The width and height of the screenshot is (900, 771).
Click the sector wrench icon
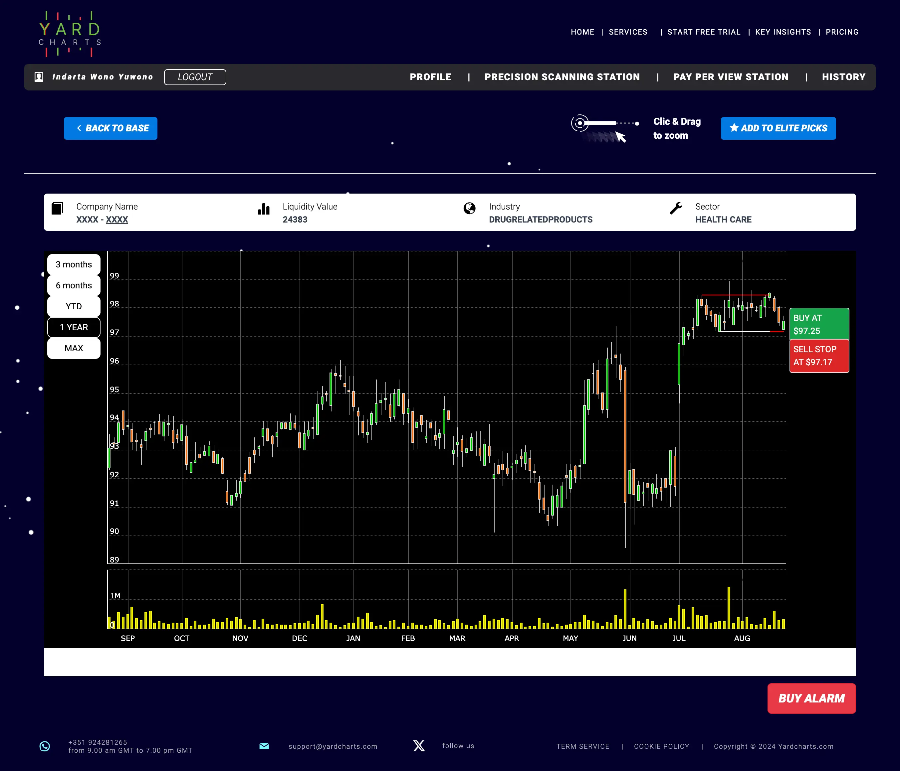[x=676, y=208]
